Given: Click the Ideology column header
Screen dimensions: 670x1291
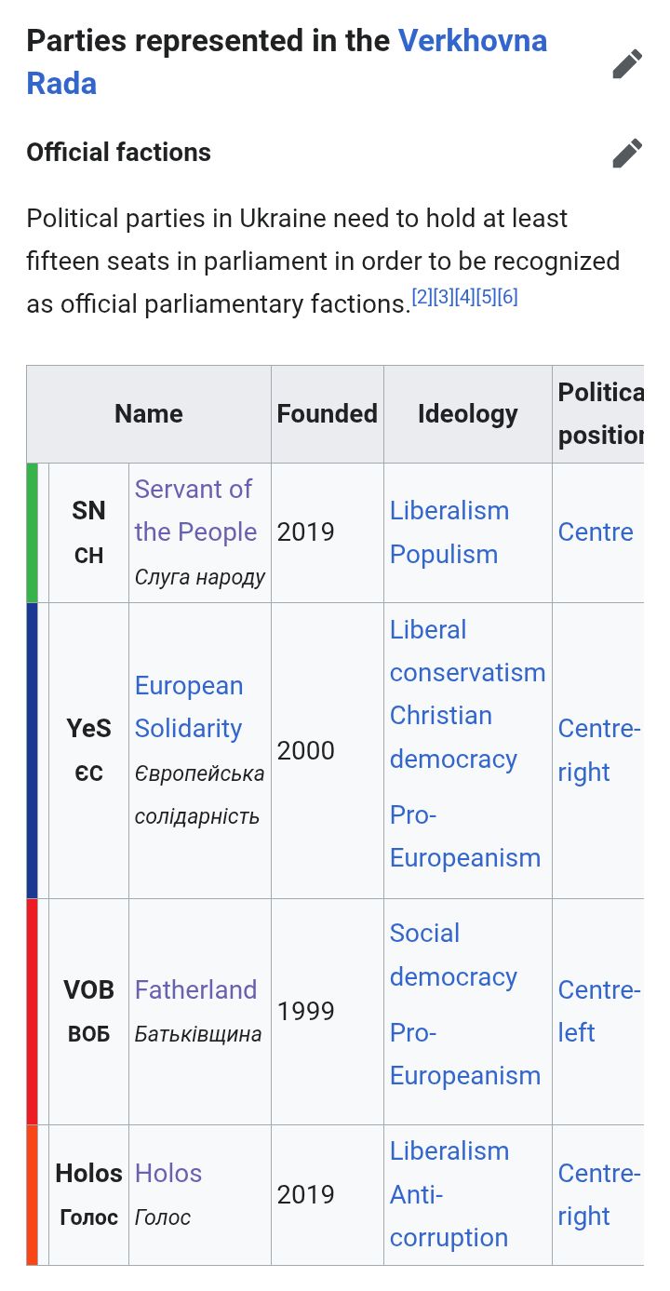Looking at the screenshot, I should tap(467, 414).
